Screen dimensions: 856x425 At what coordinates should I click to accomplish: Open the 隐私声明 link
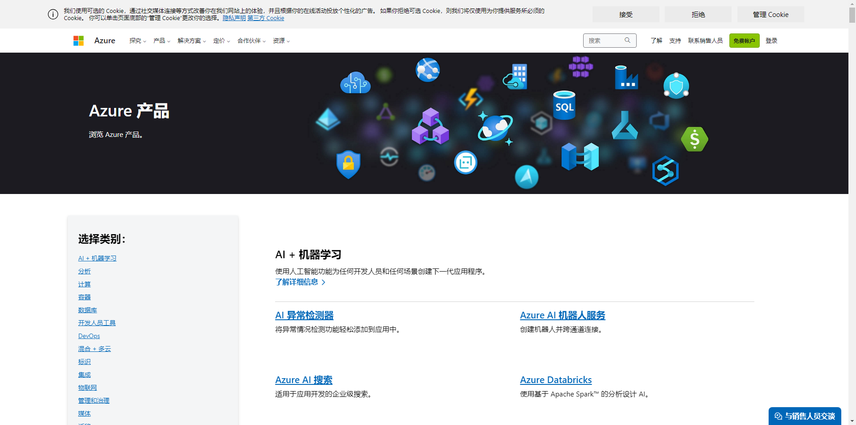(x=234, y=18)
